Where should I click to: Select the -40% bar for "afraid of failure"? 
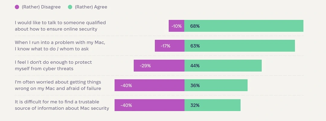pyautogui.click(x=149, y=85)
